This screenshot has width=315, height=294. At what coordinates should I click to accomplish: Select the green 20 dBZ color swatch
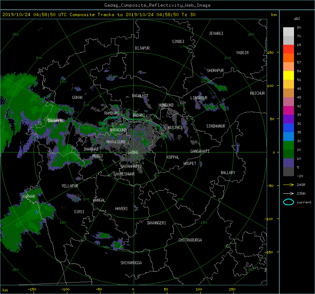point(288,145)
